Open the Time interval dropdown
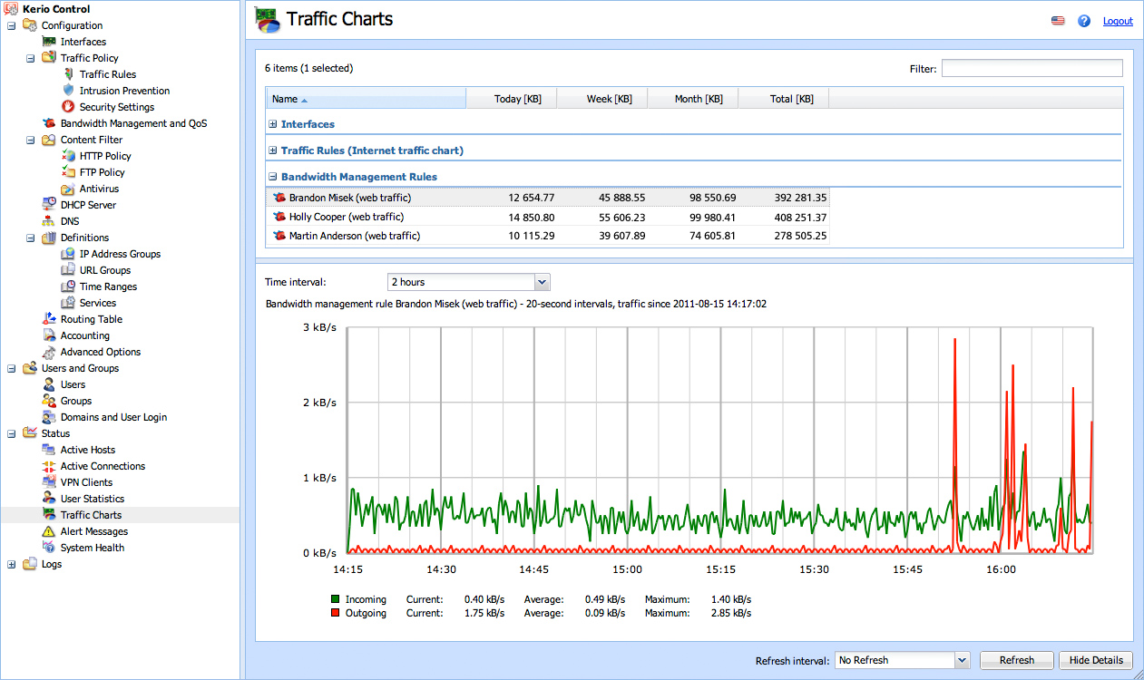1144x680 pixels. point(542,282)
